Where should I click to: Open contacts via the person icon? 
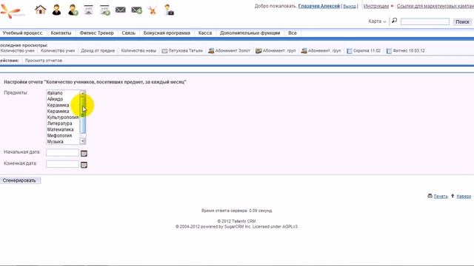56,10
